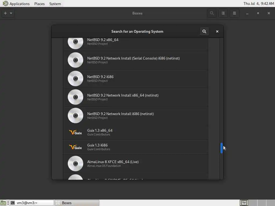The width and height of the screenshot is (275, 206).
Task: Open the hamburger menu in Boxes header
Action: coord(234,13)
